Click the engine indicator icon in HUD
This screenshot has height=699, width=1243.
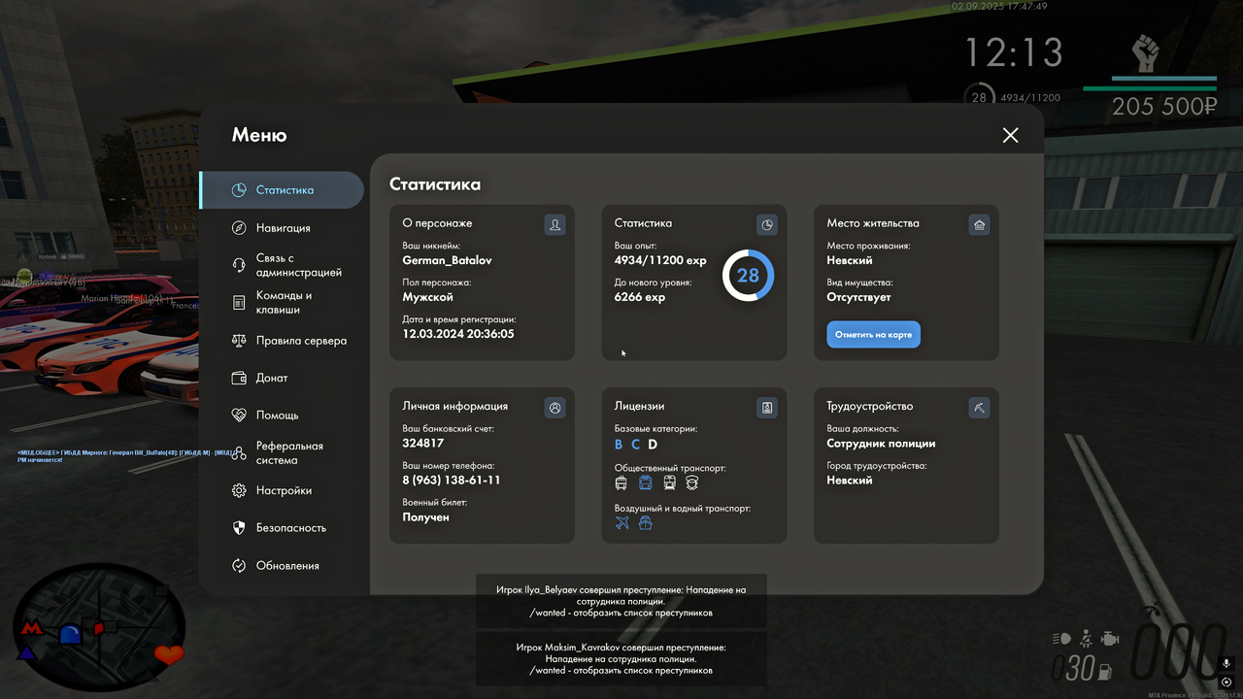[x=1110, y=639]
